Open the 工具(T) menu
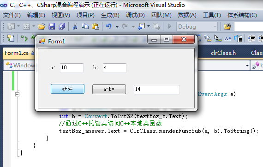The width and height of the screenshot is (263, 167). click(212, 15)
